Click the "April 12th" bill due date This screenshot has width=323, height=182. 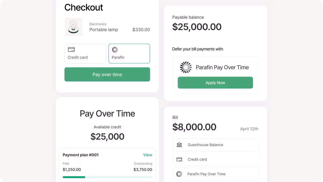coord(249,129)
